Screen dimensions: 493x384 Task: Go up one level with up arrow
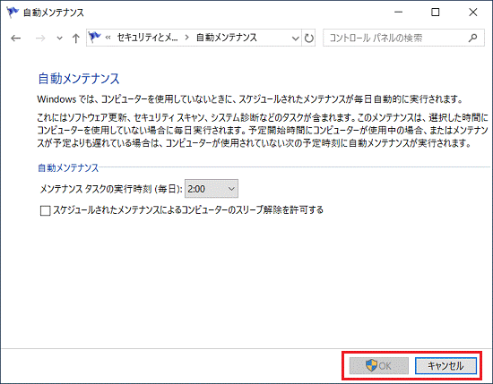coord(75,38)
